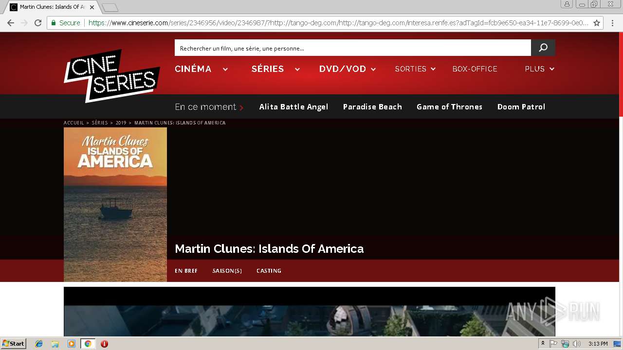Launch Internet Explorer from taskbar
This screenshot has height=350, width=623.
tap(39, 344)
